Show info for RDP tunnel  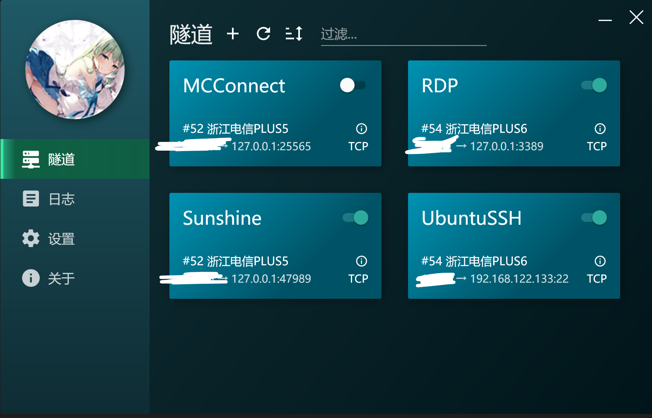600,129
